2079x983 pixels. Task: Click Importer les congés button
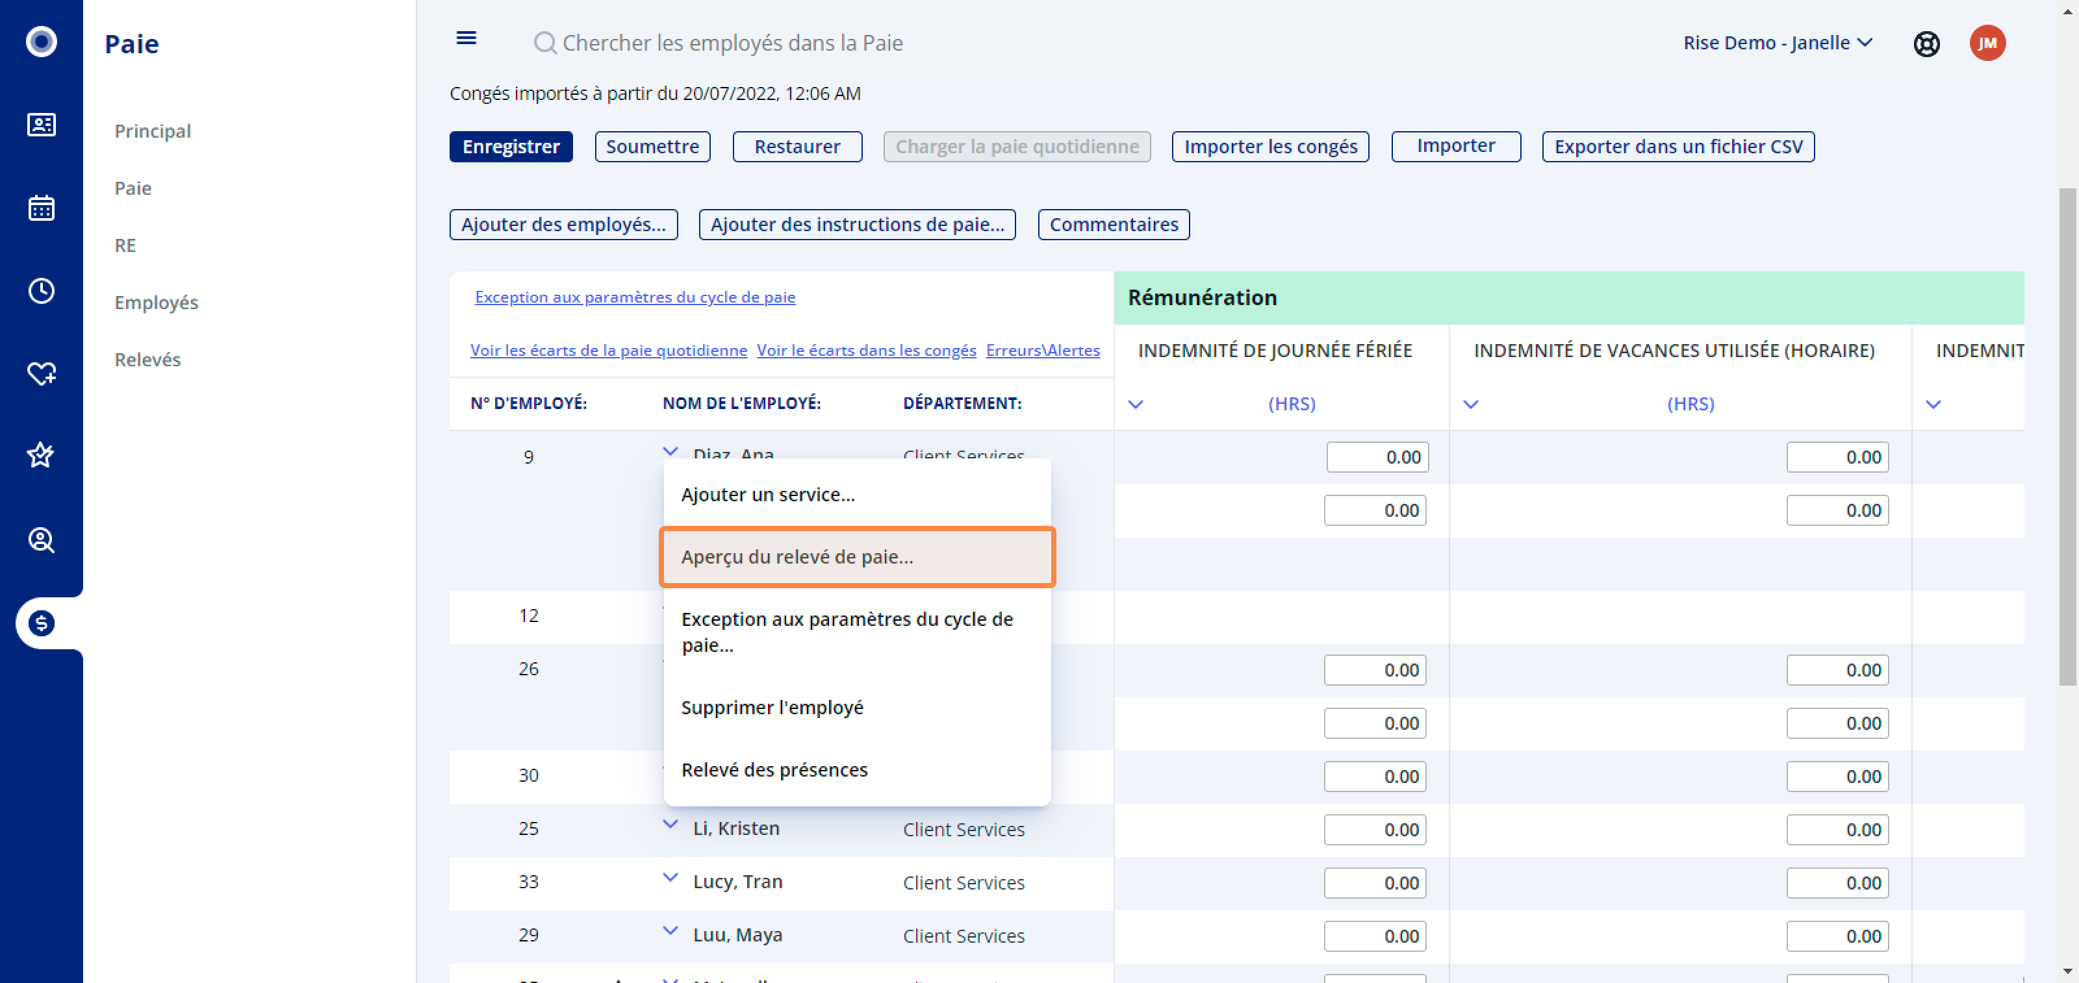point(1270,147)
